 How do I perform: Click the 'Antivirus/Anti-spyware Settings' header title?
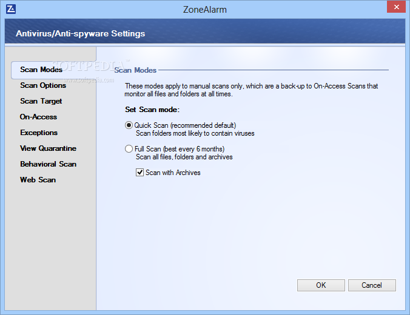tap(81, 33)
